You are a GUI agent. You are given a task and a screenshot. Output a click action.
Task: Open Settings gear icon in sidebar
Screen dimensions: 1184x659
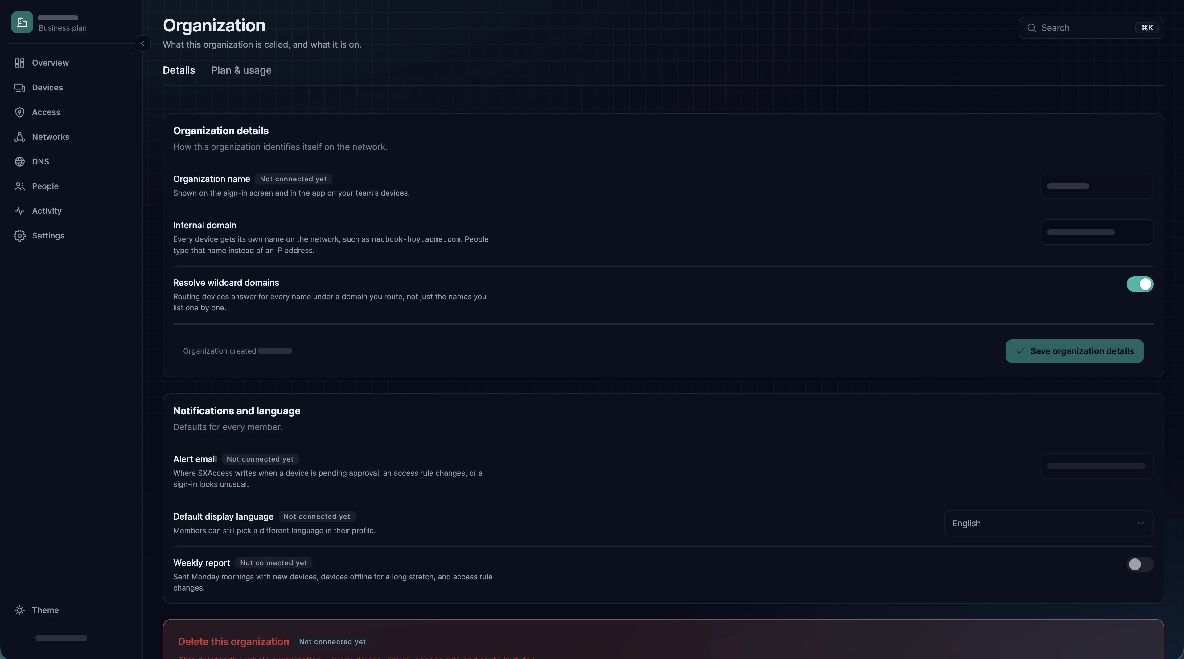[19, 235]
